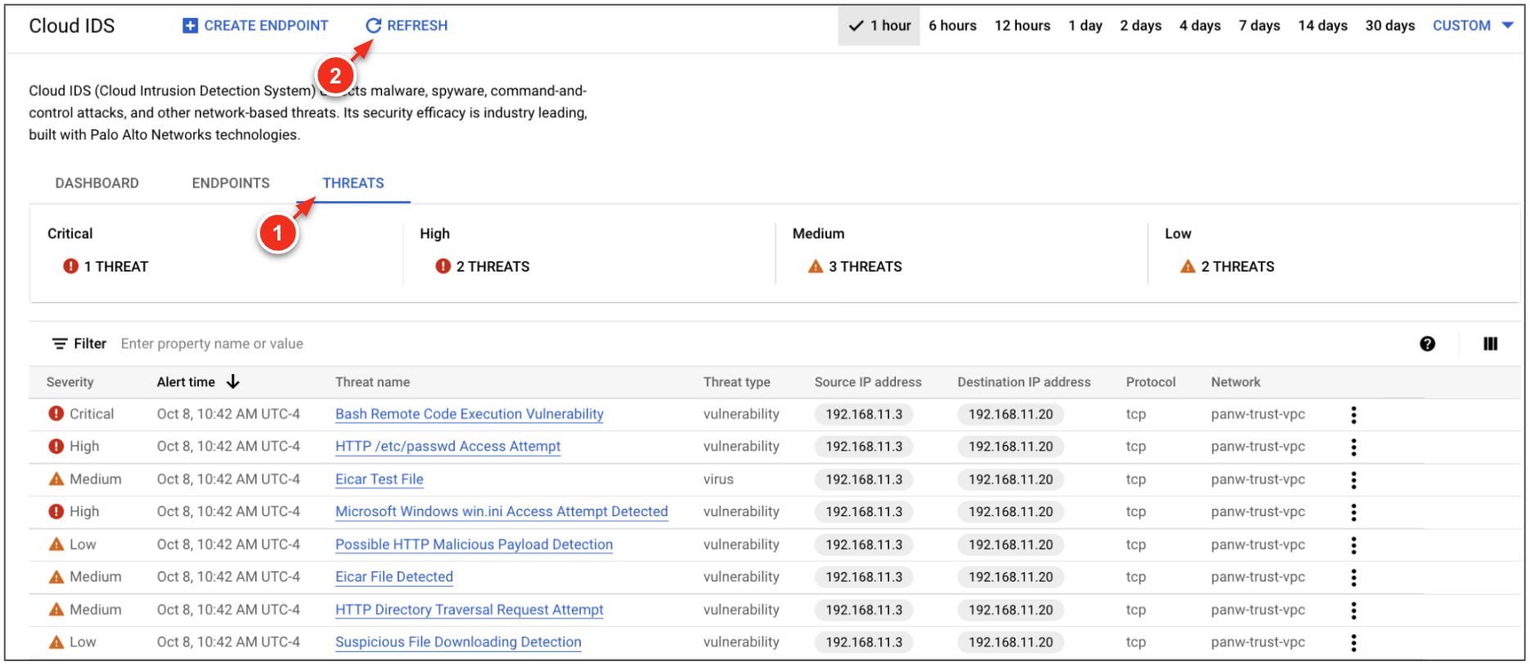Select the 30 days time range
The width and height of the screenshot is (1530, 666).
[1389, 26]
